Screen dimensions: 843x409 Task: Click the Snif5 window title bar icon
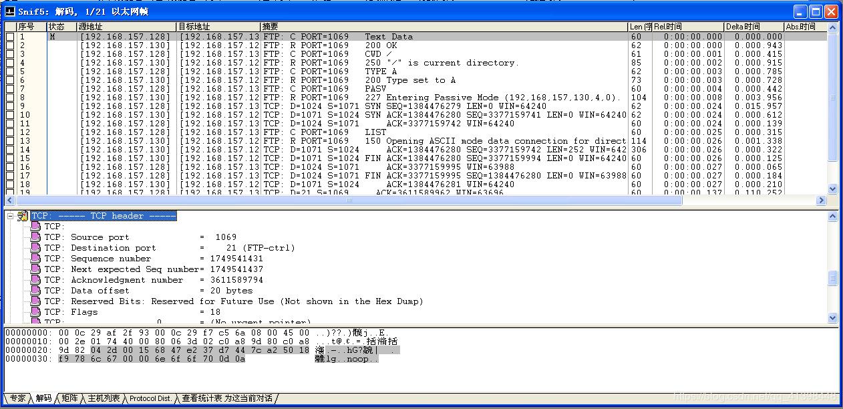pos(10,11)
